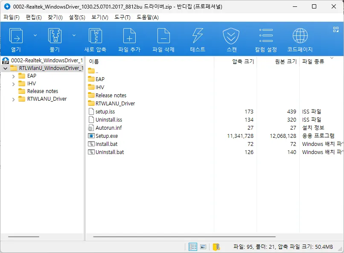Open the 찾기(I) menu

55,17
